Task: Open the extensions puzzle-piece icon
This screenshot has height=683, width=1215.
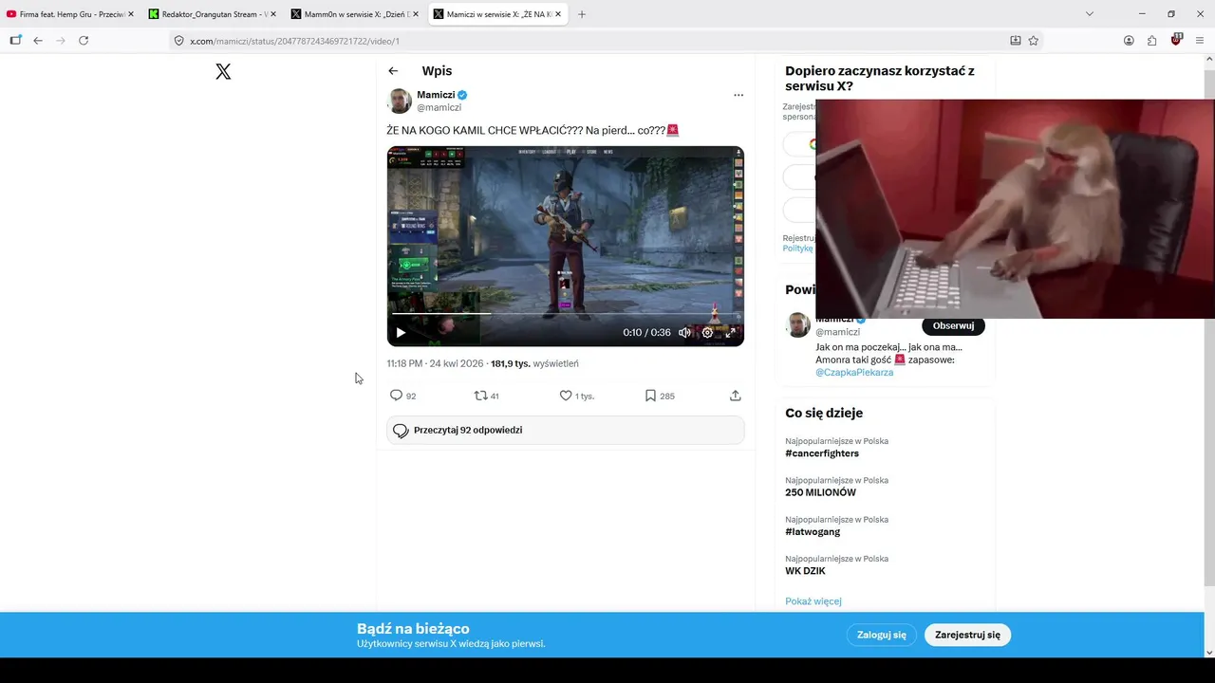Action: (x=1151, y=41)
